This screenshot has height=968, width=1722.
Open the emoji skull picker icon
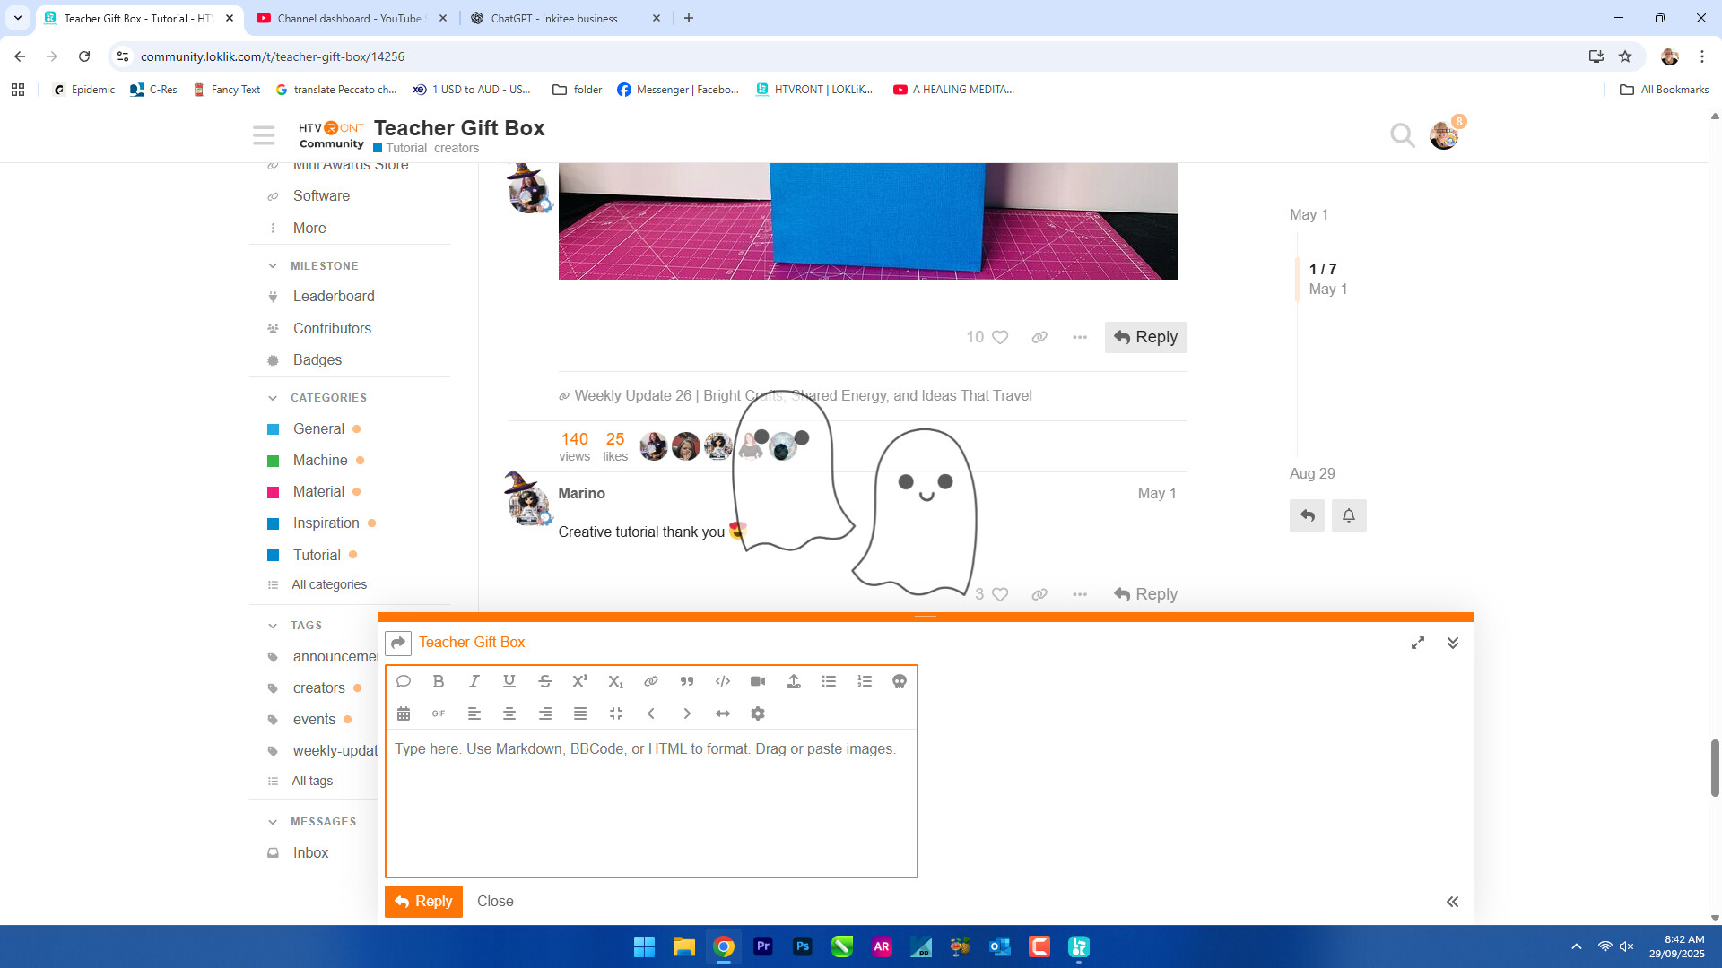click(x=899, y=681)
